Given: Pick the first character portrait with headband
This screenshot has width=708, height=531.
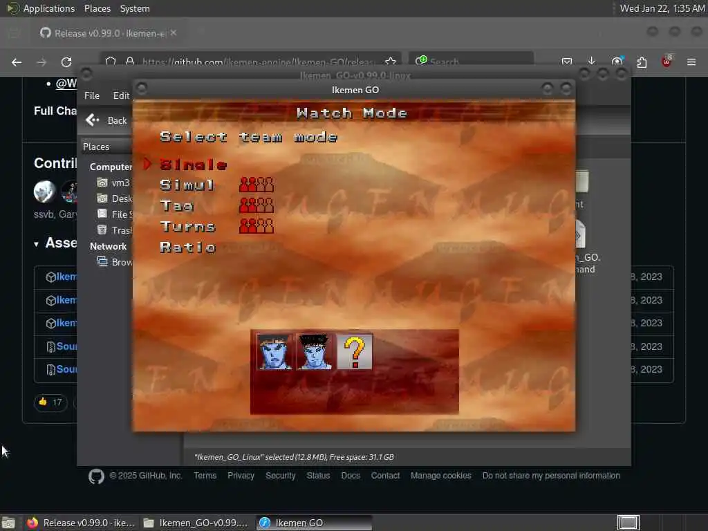Looking at the screenshot, I should click(274, 352).
